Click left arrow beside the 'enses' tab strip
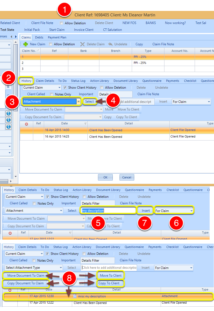 coord(11,37)
